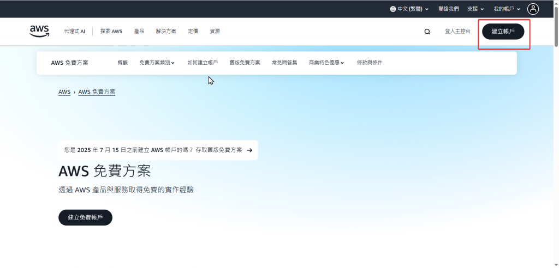The height and width of the screenshot is (268, 559).
Task: Open the 資源 menu
Action: coord(215,31)
